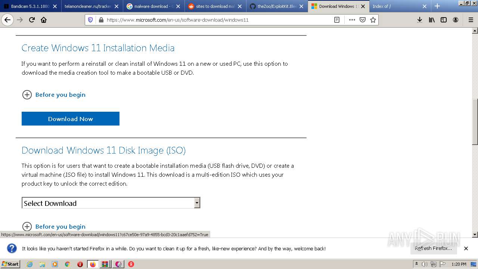This screenshot has width=478, height=269.
Task: Close the Index of / tab
Action: (424, 6)
